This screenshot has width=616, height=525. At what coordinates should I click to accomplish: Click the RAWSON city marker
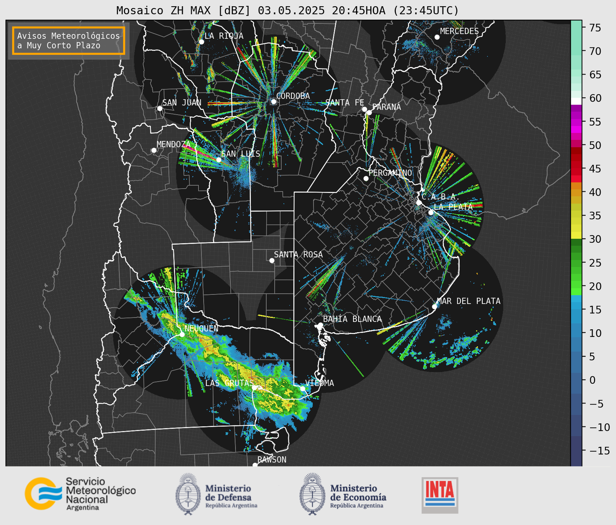click(255, 465)
